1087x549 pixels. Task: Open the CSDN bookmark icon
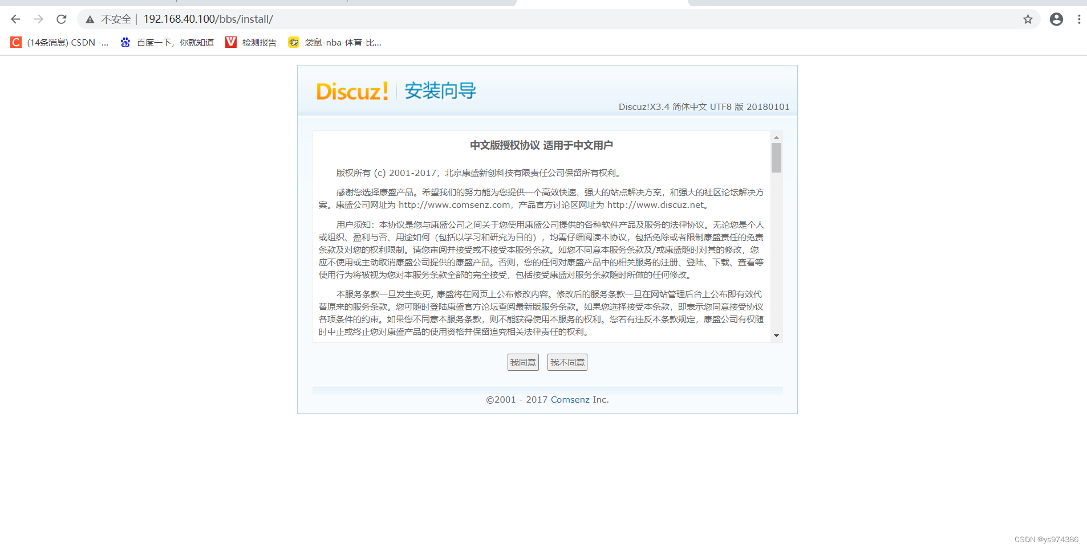tap(16, 42)
